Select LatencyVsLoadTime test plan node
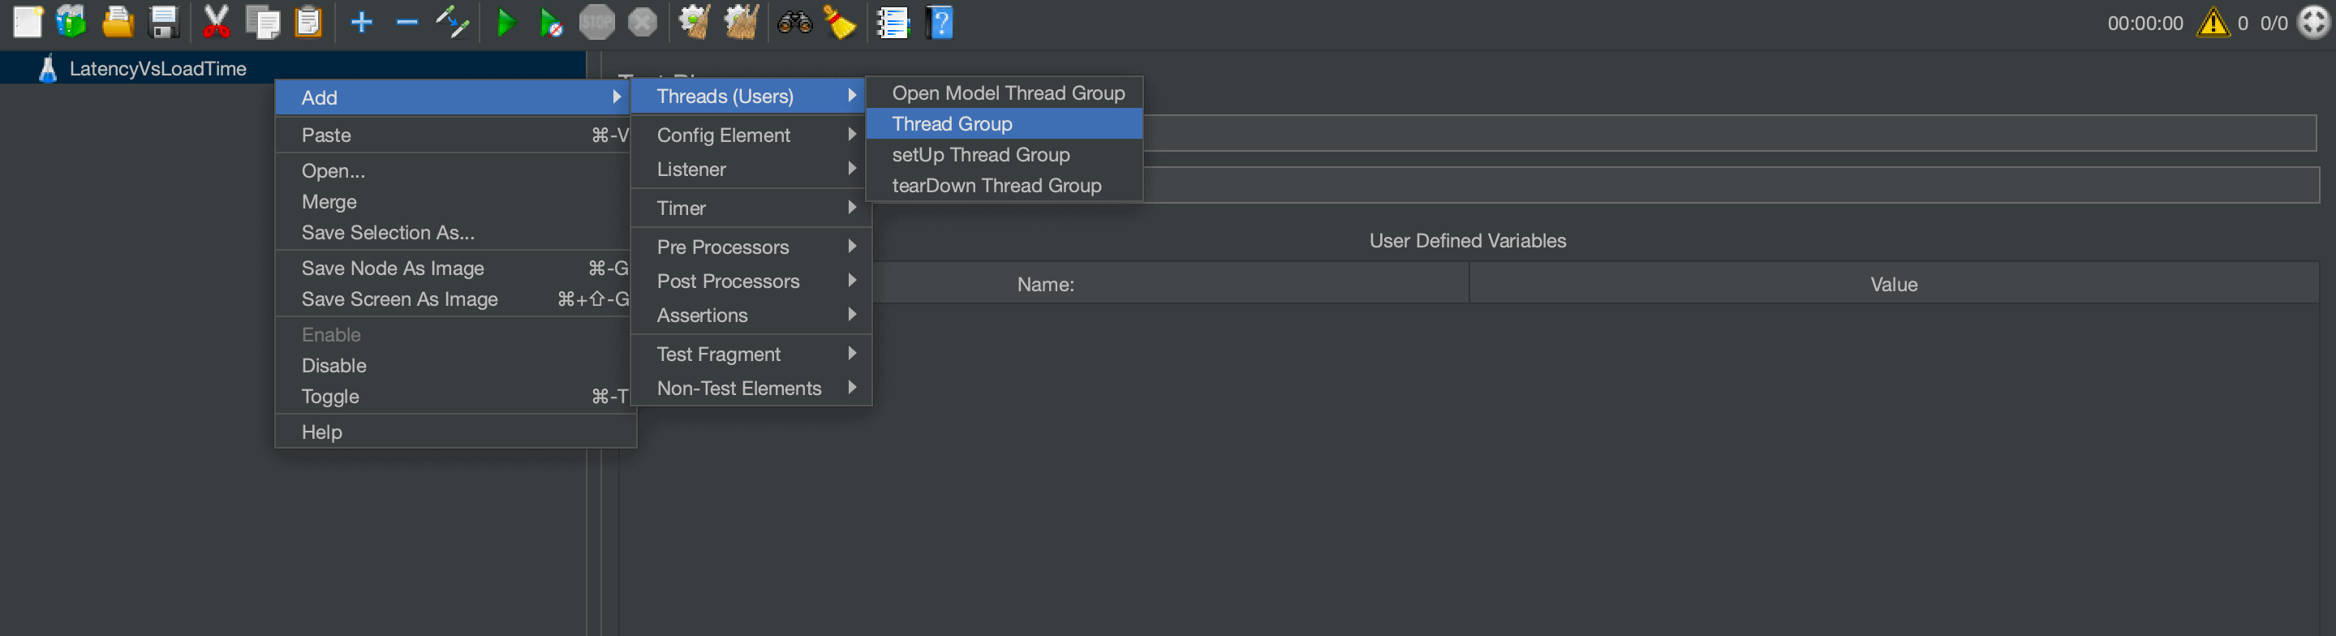 (x=157, y=69)
